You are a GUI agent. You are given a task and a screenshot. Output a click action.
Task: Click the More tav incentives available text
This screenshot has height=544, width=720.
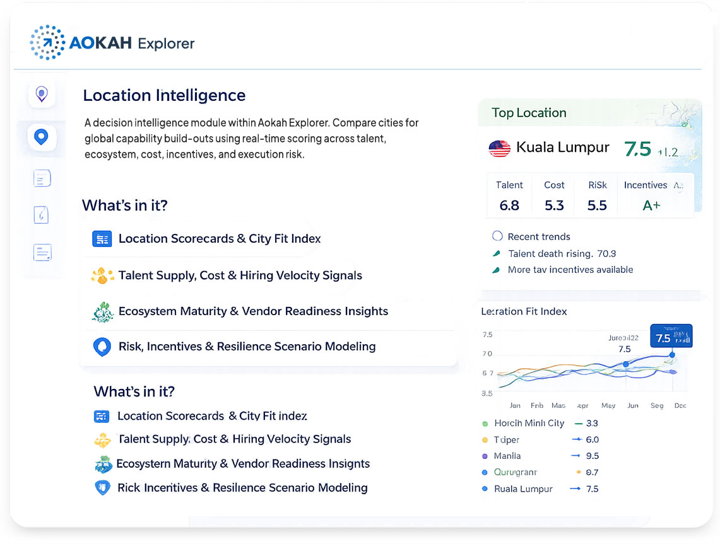click(x=570, y=270)
